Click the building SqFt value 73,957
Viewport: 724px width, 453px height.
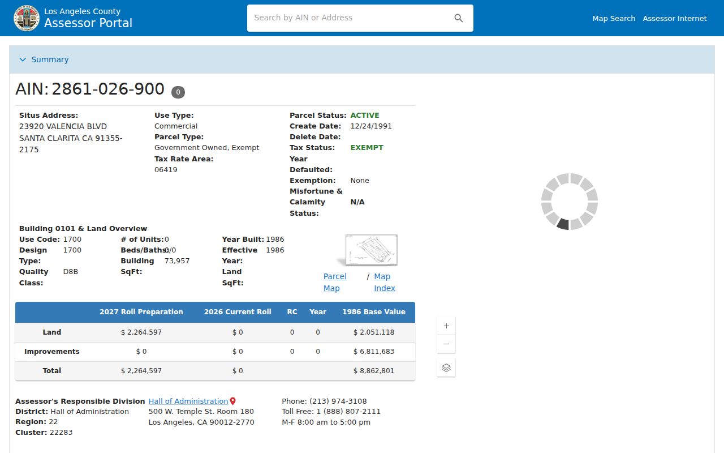(177, 261)
